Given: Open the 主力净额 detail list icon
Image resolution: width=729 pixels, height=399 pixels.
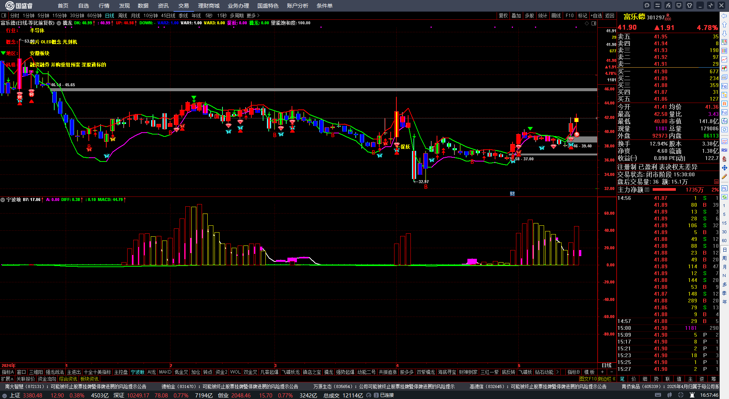Looking at the screenshot, I should (647, 190).
